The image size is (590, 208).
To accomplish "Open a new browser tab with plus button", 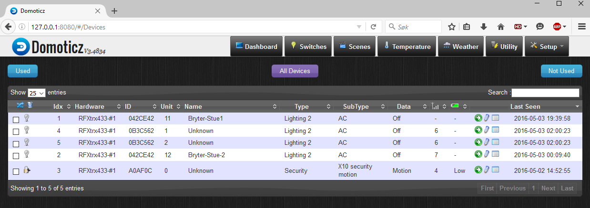I will click(114, 11).
